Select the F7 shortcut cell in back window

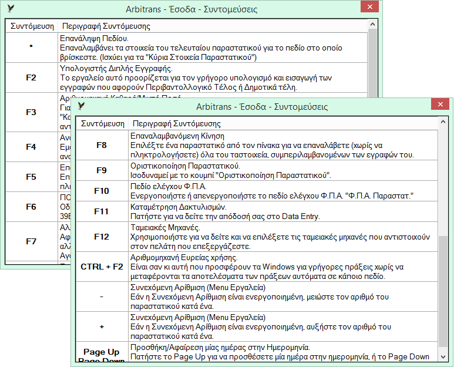[32, 241]
